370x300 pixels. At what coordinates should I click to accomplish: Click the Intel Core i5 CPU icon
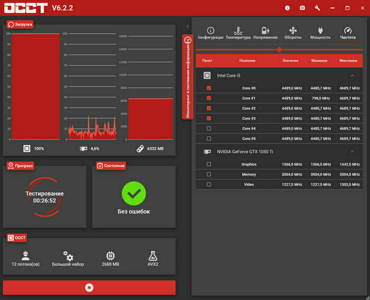[207, 76]
